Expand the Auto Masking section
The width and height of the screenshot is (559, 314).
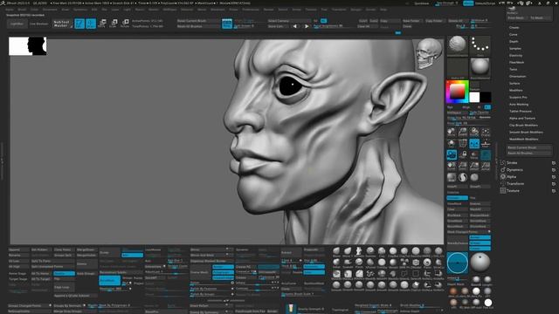click(519, 105)
